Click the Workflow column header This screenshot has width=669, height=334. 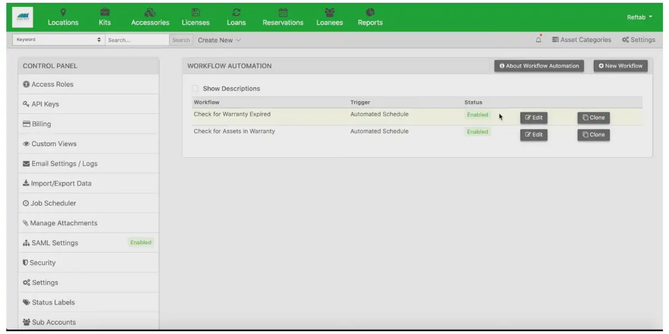tap(206, 102)
